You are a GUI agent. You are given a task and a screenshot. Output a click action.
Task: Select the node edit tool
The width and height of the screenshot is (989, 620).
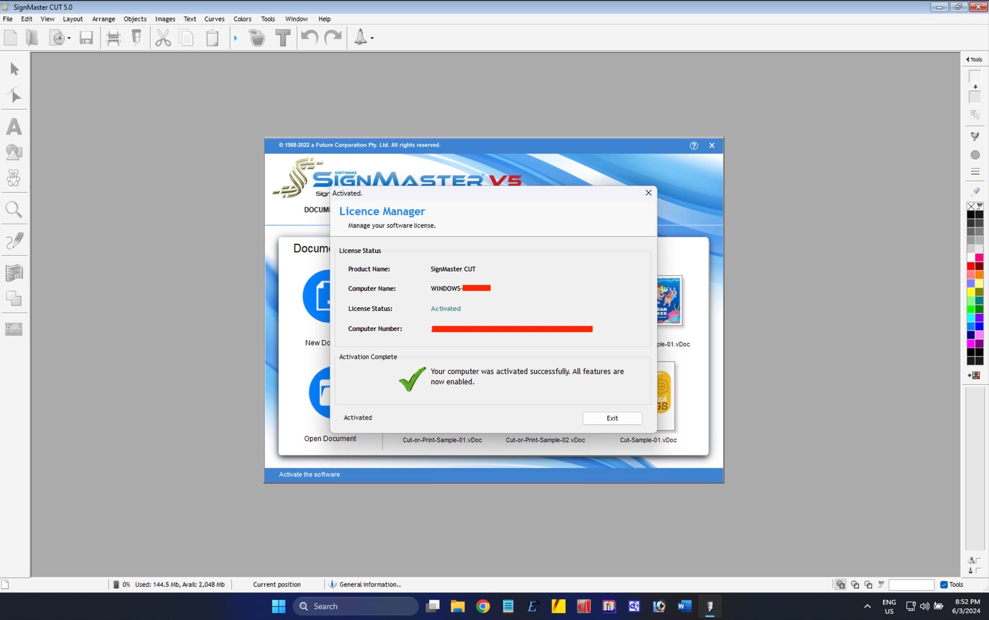[14, 95]
